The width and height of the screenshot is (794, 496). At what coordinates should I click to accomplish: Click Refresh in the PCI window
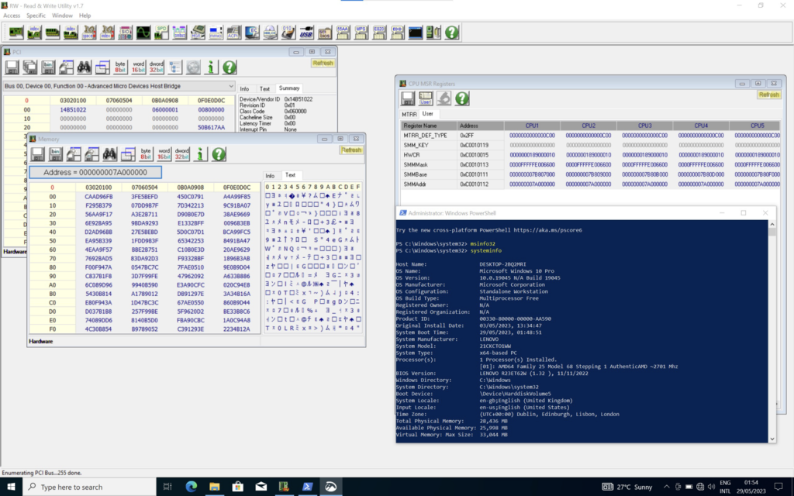pos(323,64)
